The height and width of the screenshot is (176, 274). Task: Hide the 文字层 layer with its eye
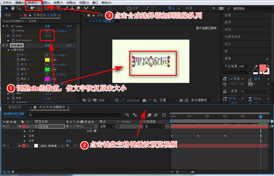point(4,126)
